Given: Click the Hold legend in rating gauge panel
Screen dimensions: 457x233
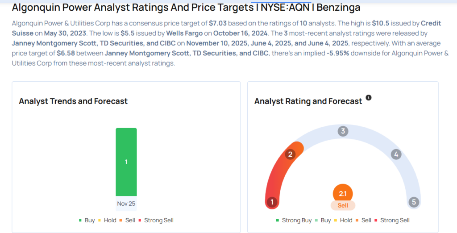Looking at the screenshot, I should click(343, 220).
